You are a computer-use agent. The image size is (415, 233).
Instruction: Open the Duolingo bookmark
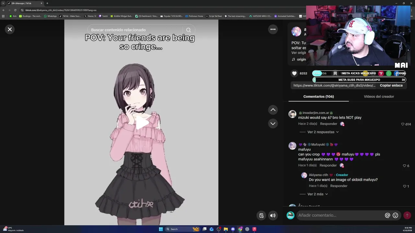[x=30, y=16]
